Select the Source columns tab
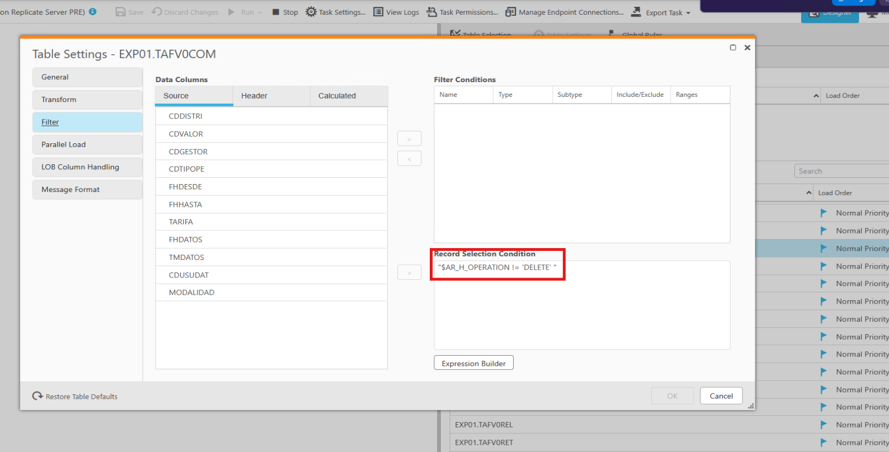 [x=194, y=96]
